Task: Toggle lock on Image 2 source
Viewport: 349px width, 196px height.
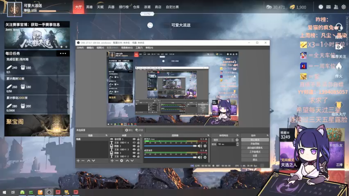Action: pyautogui.click(x=138, y=146)
